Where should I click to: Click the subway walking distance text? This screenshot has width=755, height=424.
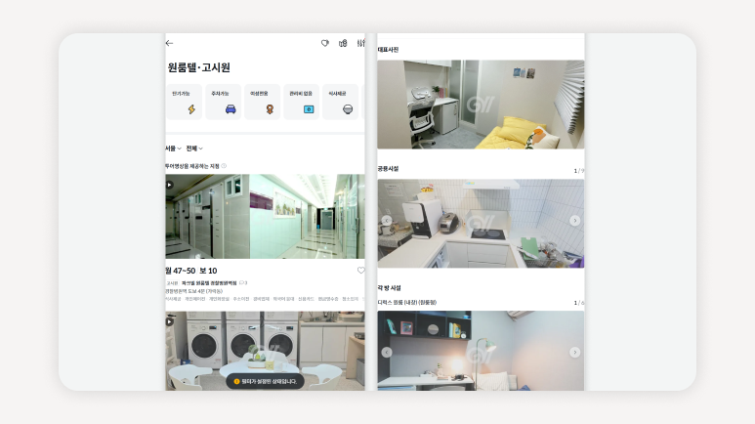[194, 291]
